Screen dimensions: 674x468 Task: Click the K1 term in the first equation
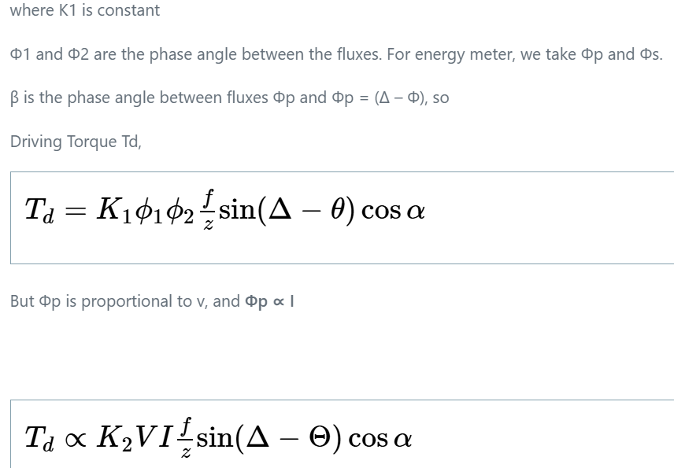pyautogui.click(x=114, y=211)
